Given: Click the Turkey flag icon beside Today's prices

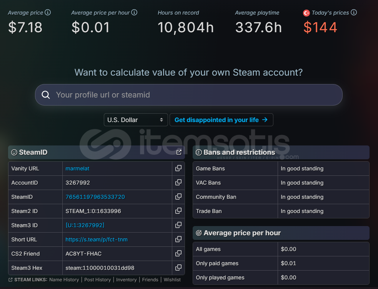Looking at the screenshot, I should [306, 13].
